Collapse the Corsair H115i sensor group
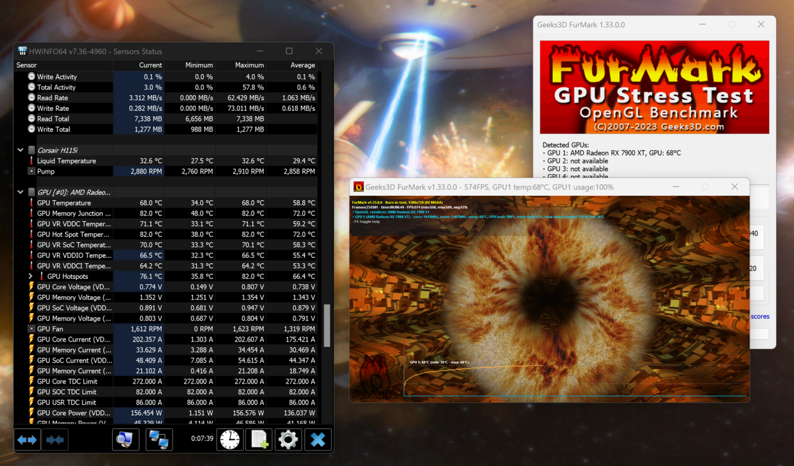 coord(19,150)
